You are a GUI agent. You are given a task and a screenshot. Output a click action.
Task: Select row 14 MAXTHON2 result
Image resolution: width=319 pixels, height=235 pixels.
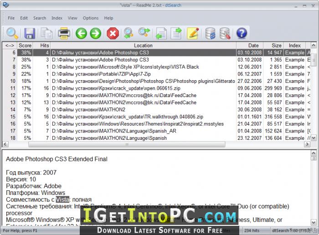(157, 110)
